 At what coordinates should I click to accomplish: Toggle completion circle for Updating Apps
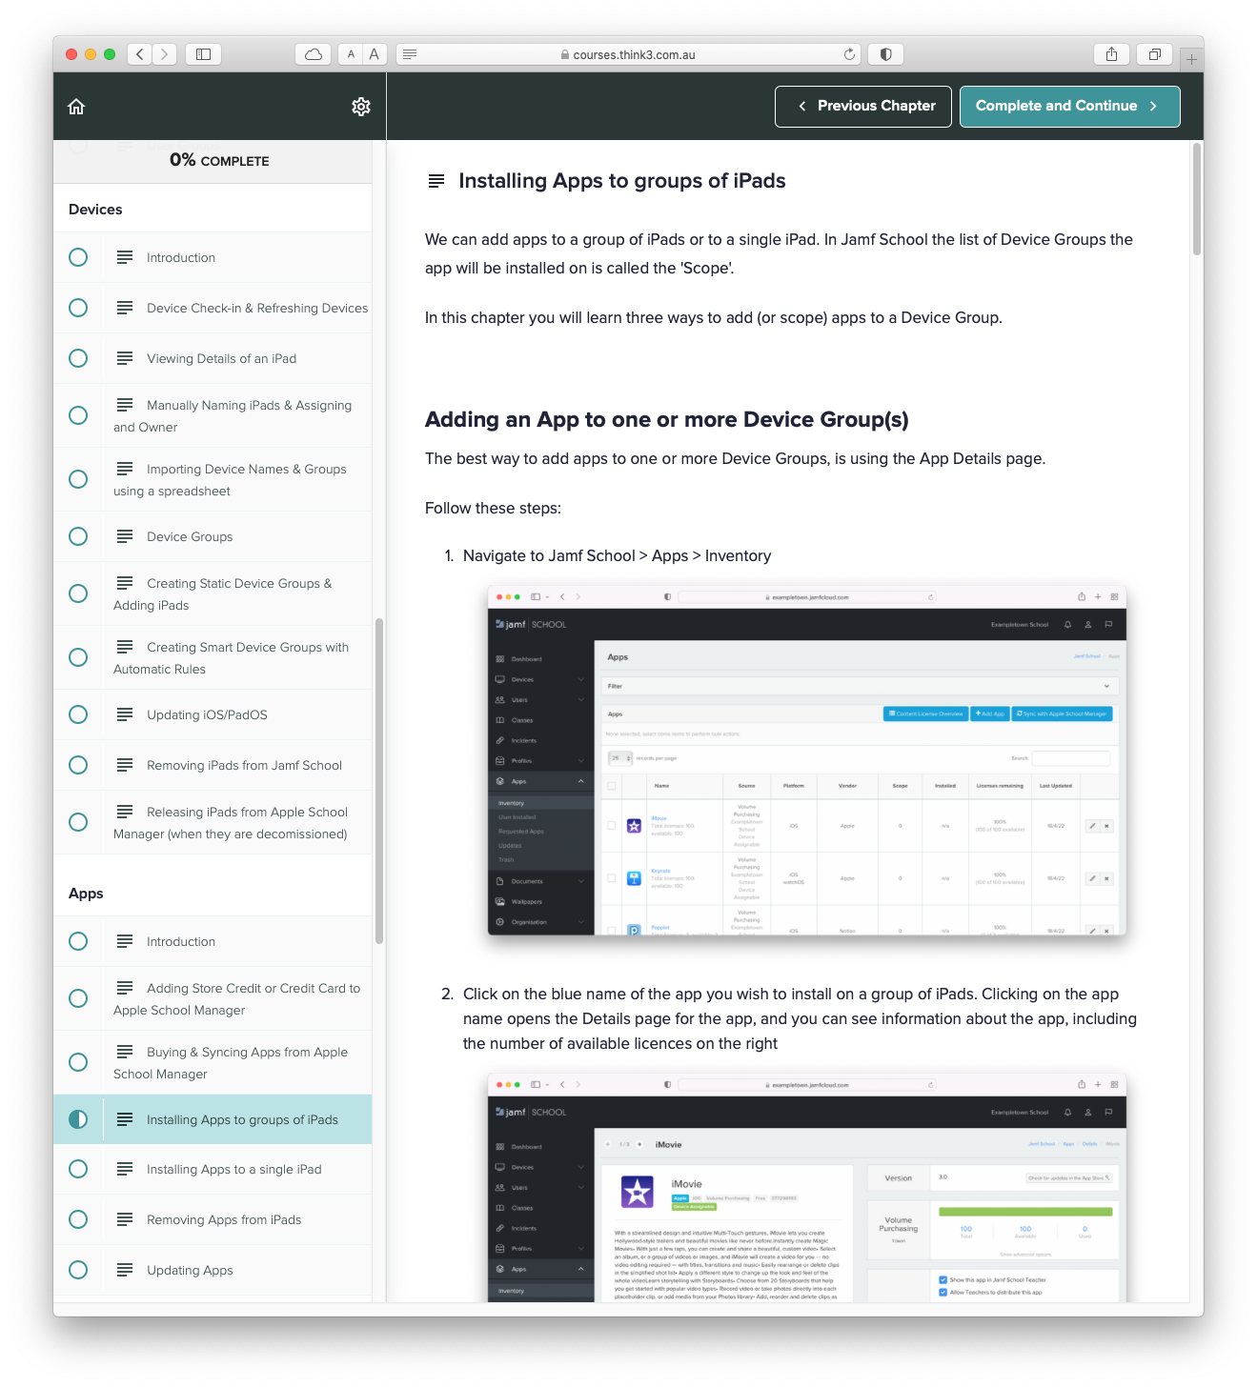pyautogui.click(x=78, y=1270)
